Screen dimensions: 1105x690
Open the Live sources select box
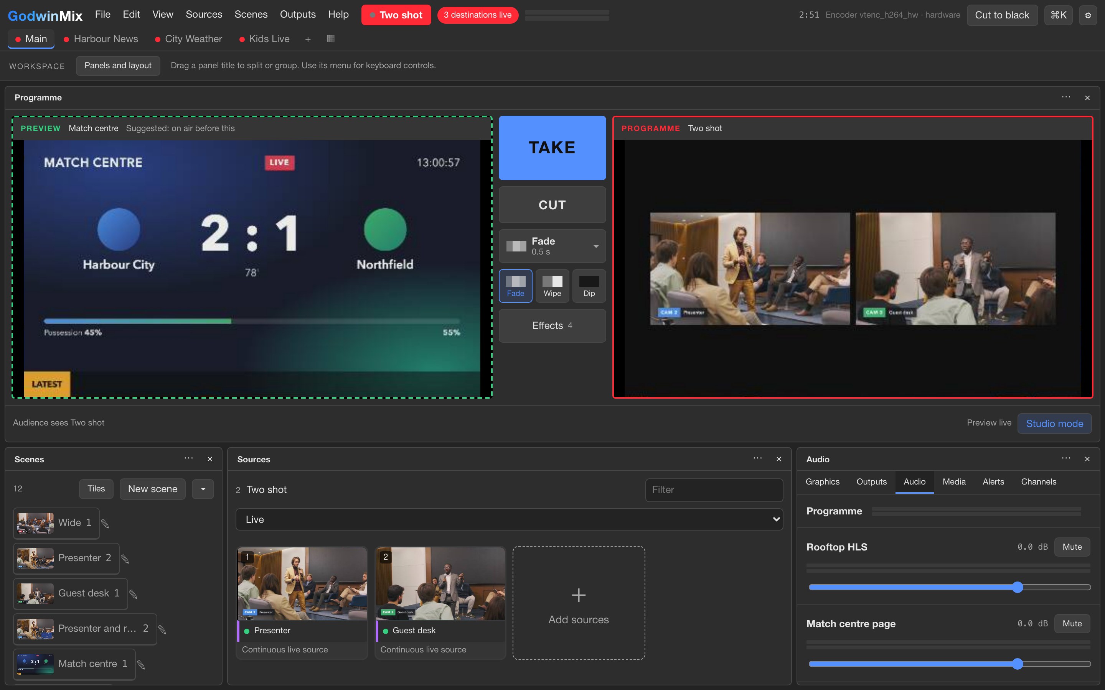pos(509,519)
